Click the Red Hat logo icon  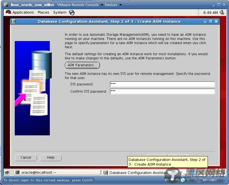tap(8, 12)
